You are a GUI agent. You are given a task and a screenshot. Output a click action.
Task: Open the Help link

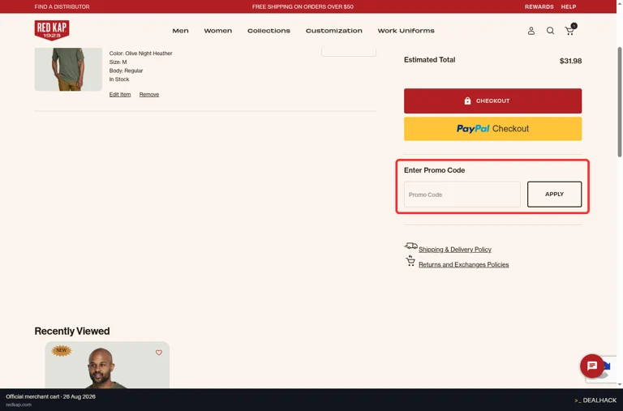[568, 6]
